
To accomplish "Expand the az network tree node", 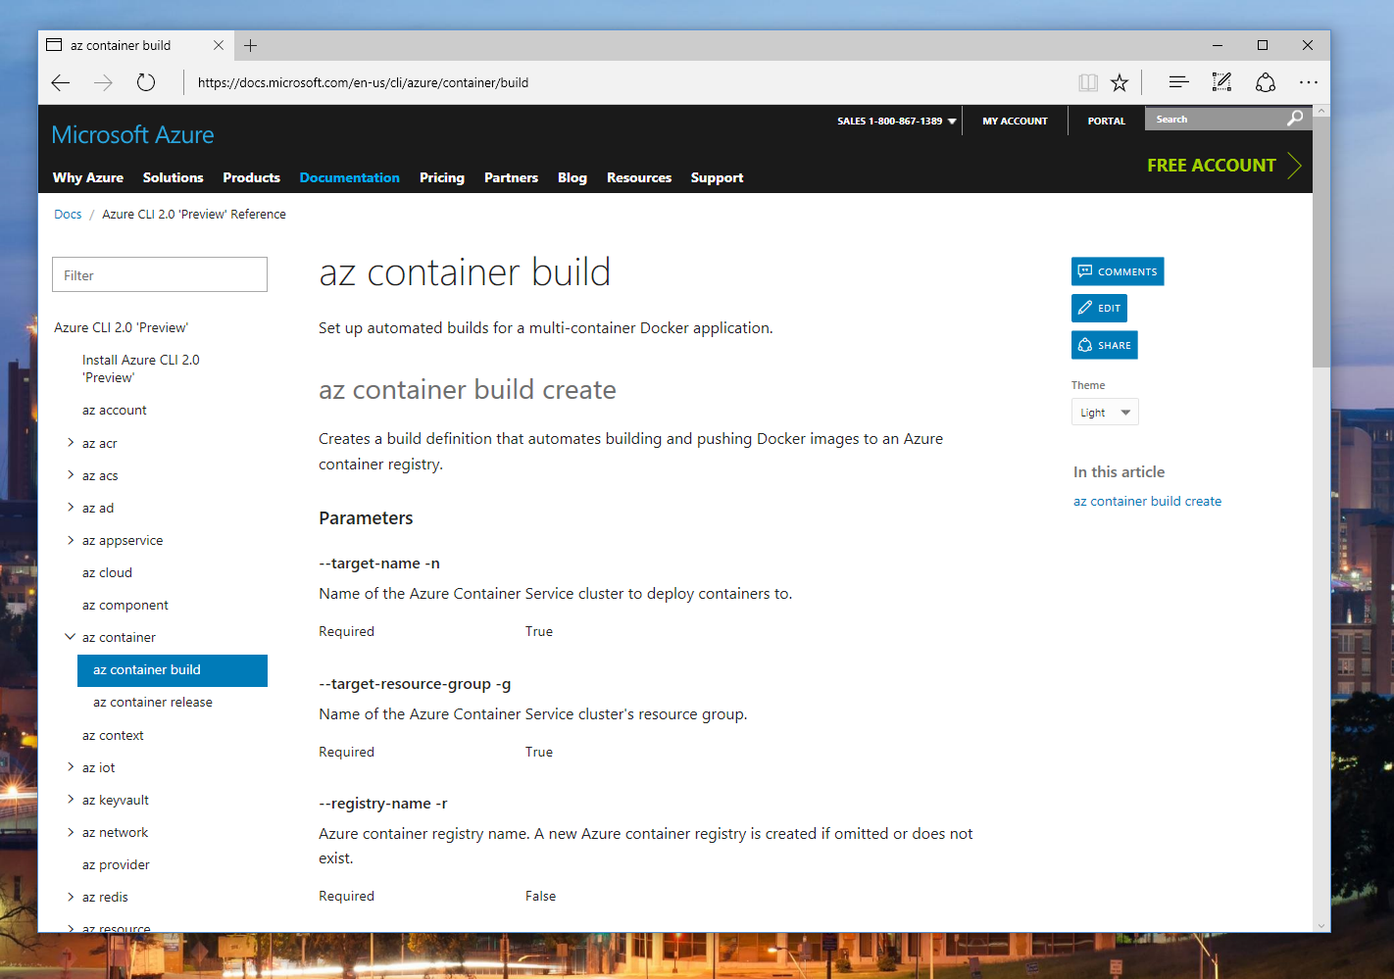I will [71, 832].
